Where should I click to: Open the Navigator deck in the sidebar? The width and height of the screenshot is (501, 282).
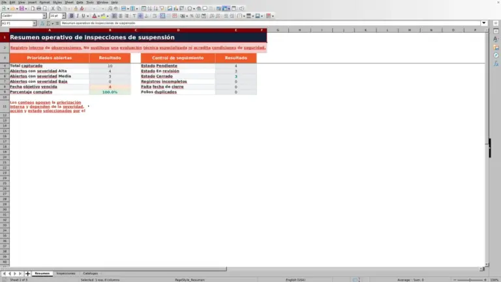[496, 55]
